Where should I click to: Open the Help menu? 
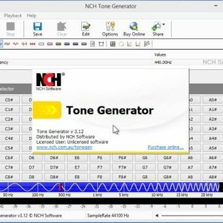tap(32, 16)
